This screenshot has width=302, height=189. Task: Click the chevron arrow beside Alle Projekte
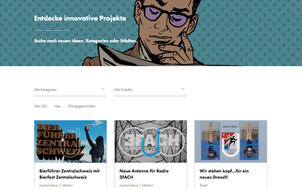pos(183,89)
